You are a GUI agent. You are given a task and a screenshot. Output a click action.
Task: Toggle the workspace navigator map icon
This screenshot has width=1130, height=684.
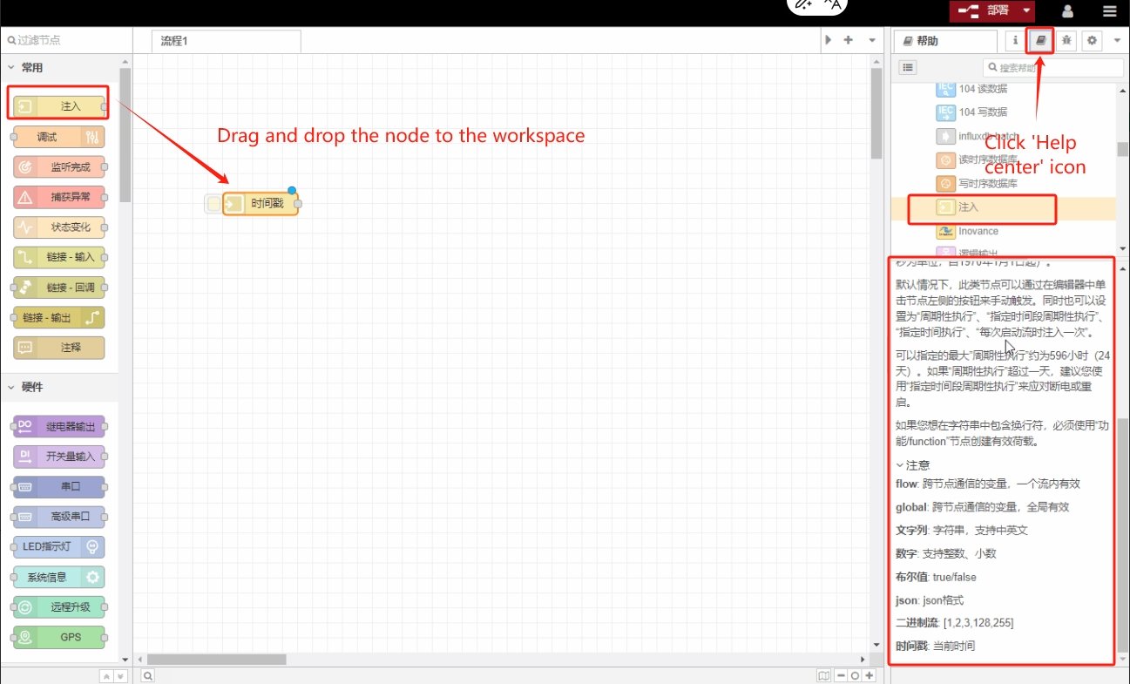tap(824, 675)
